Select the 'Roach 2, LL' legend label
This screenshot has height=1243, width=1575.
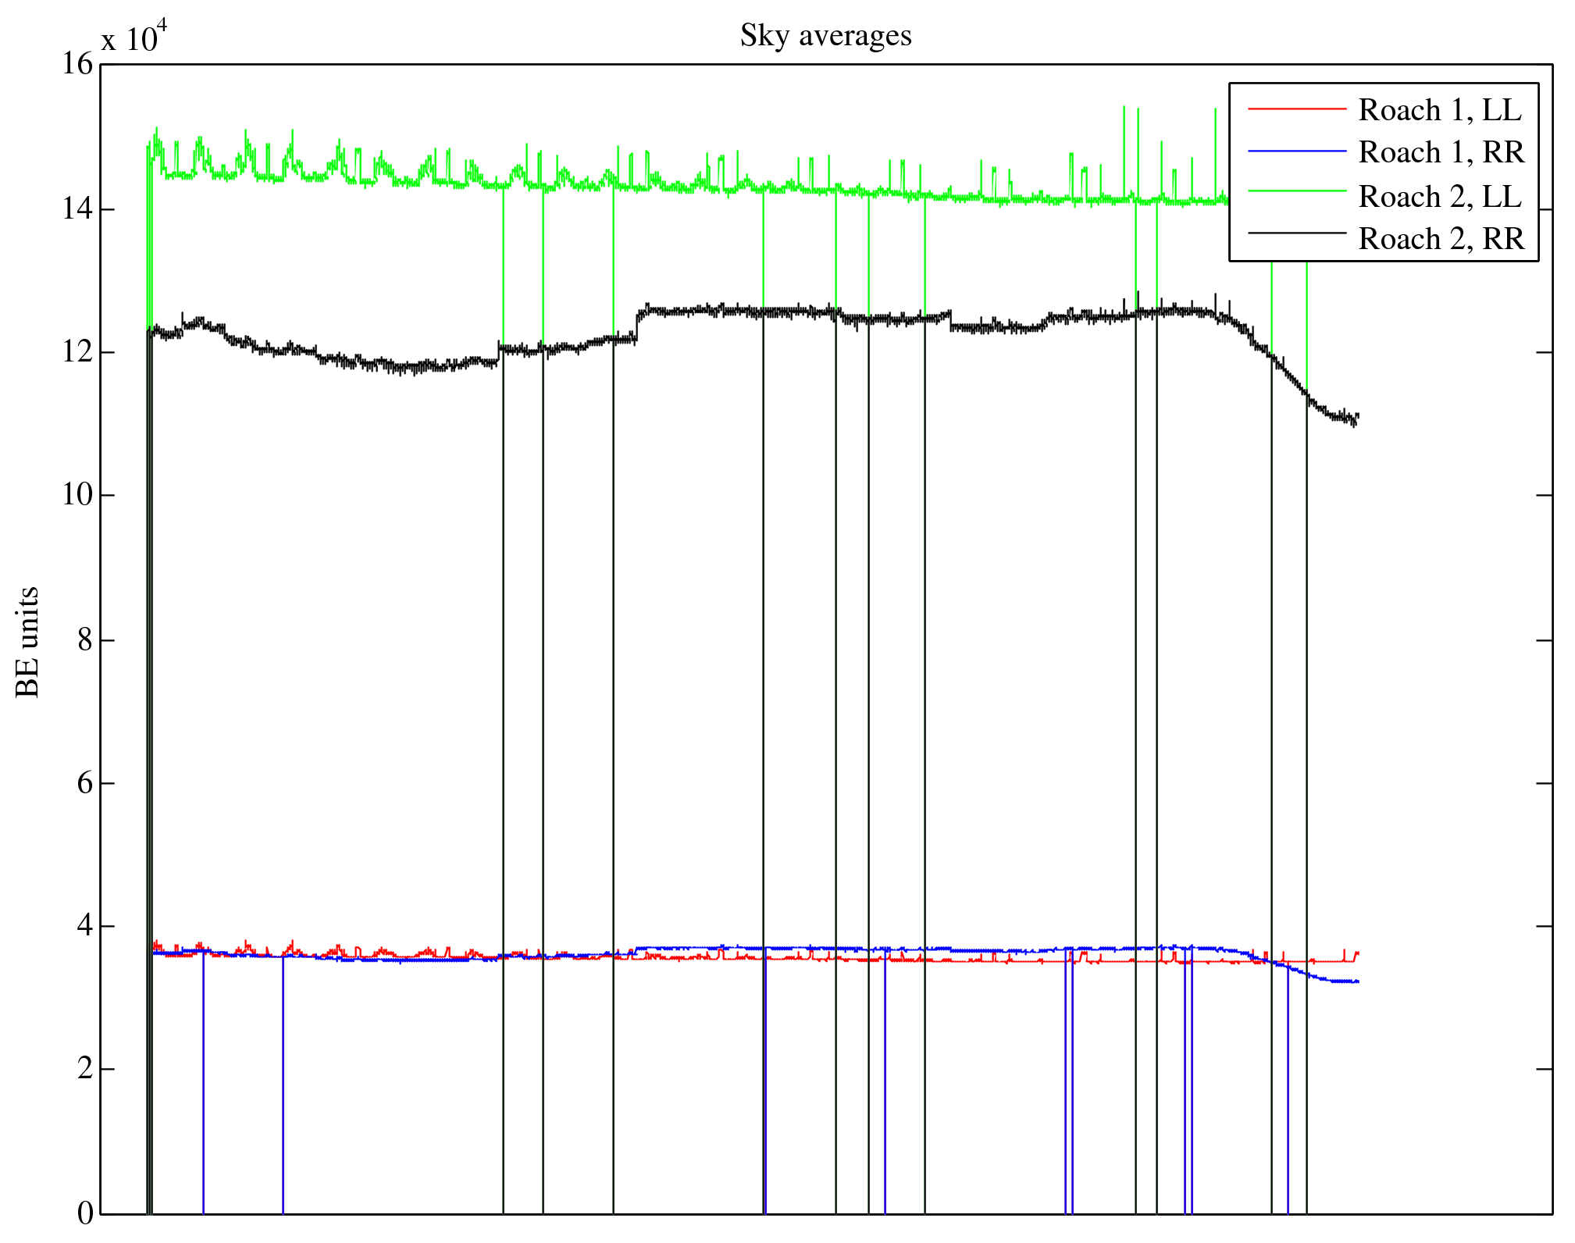coord(1439,196)
